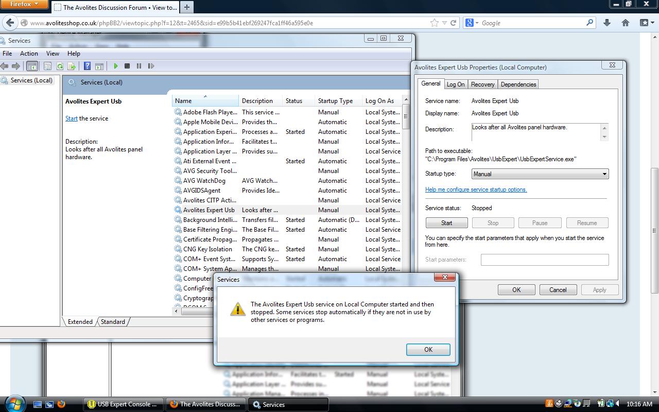The image size is (659, 412).
Task: Click the Stop Service square toolbar icon
Action: (x=127, y=66)
